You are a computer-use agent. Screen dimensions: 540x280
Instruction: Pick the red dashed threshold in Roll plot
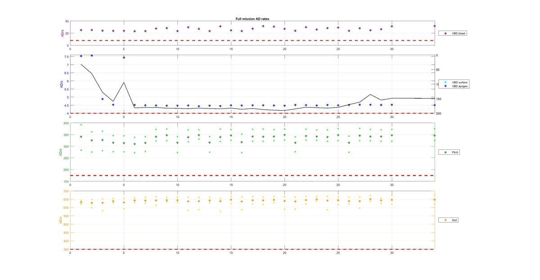coord(252,249)
